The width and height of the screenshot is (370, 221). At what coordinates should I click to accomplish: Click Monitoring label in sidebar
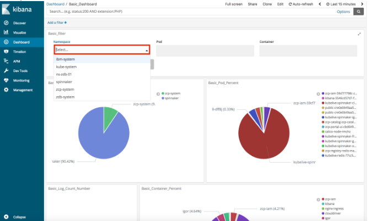[x=22, y=80]
